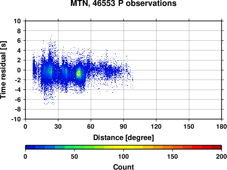This screenshot has height=170, width=227.
Task: Click the dark blue end of color bar
Action: 30,147
